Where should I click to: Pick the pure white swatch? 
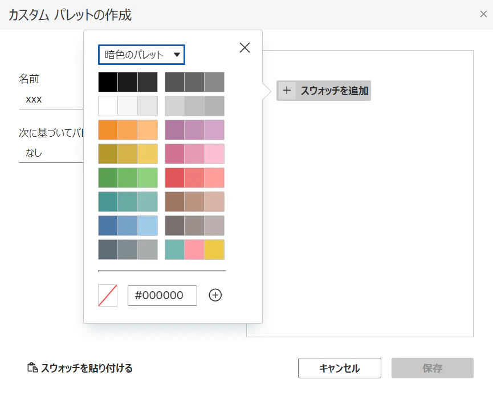click(x=108, y=106)
